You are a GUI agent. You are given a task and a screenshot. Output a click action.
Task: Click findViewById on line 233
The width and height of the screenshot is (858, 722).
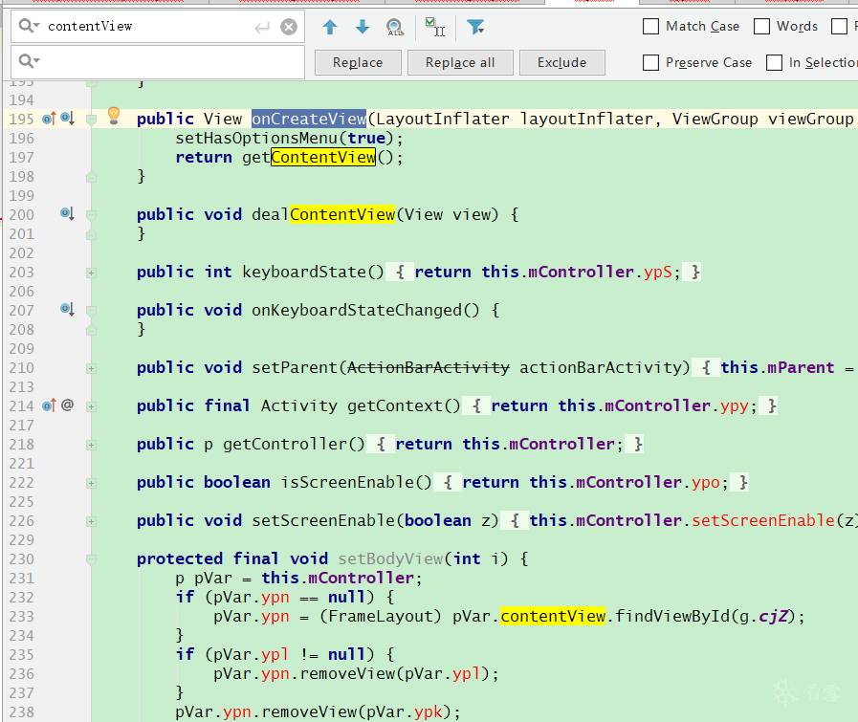click(x=671, y=617)
